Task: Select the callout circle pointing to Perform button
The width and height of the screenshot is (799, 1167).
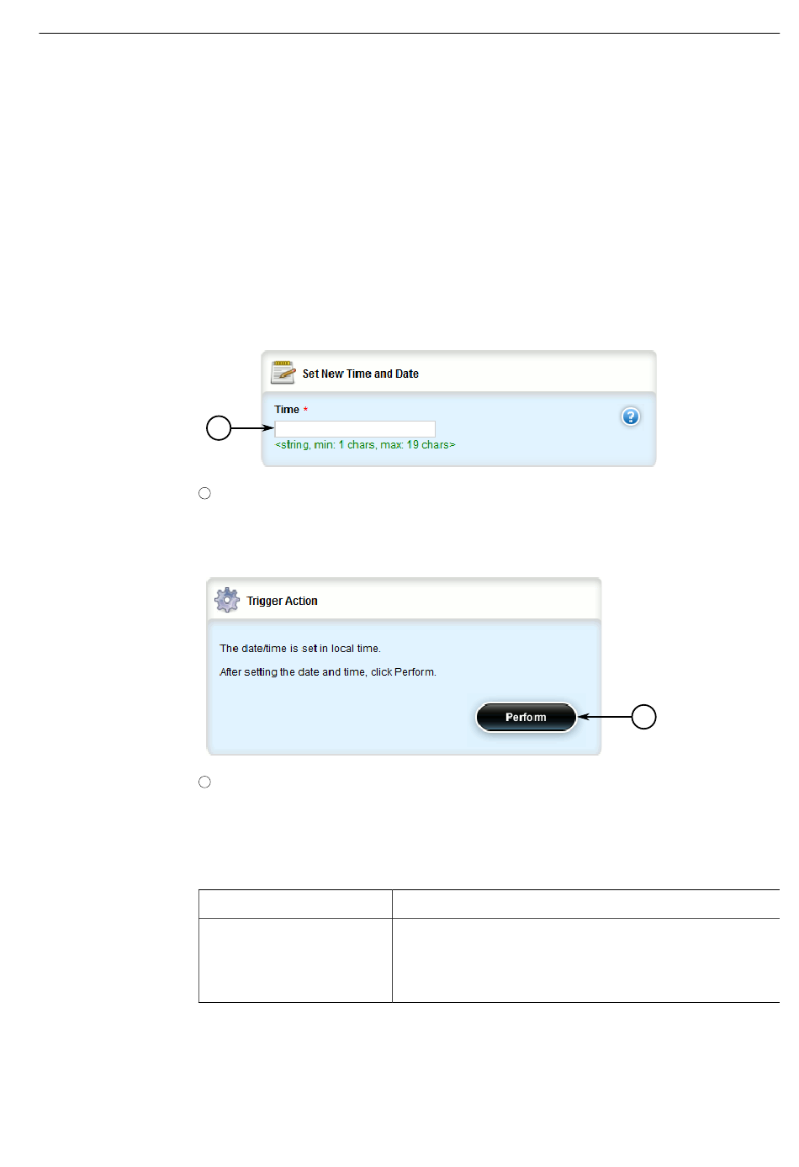Action: coord(643,717)
